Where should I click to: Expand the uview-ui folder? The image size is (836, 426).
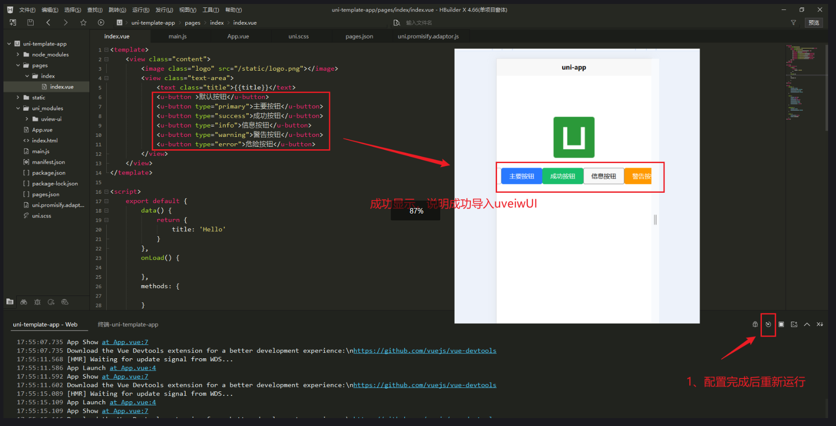[27, 119]
